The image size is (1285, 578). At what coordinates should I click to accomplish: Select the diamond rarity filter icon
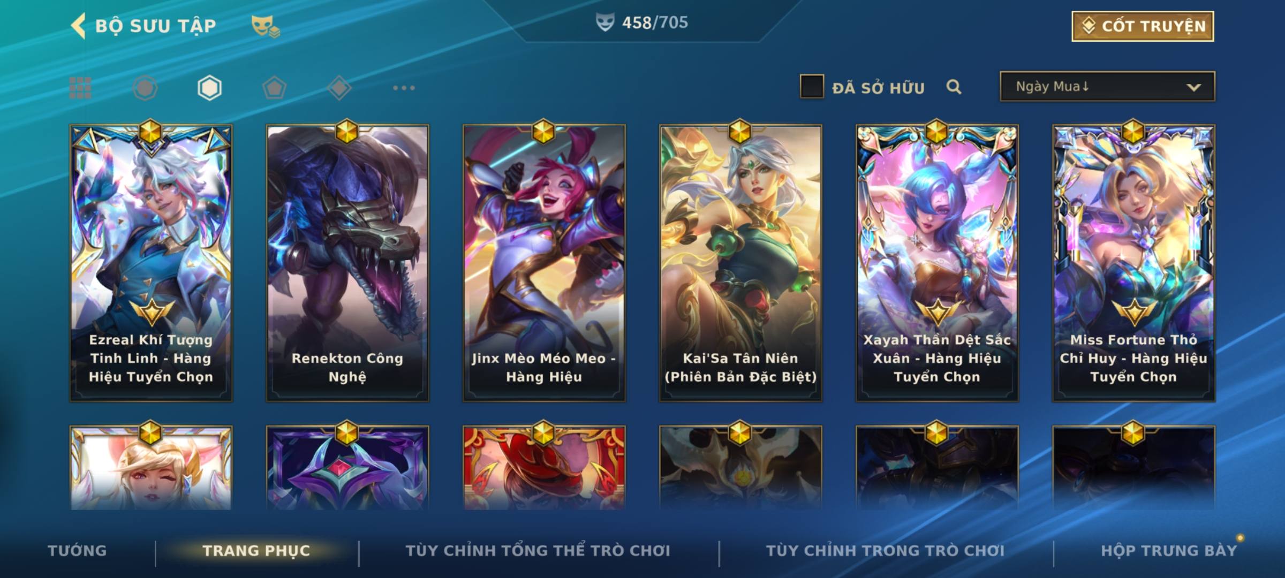coord(339,88)
